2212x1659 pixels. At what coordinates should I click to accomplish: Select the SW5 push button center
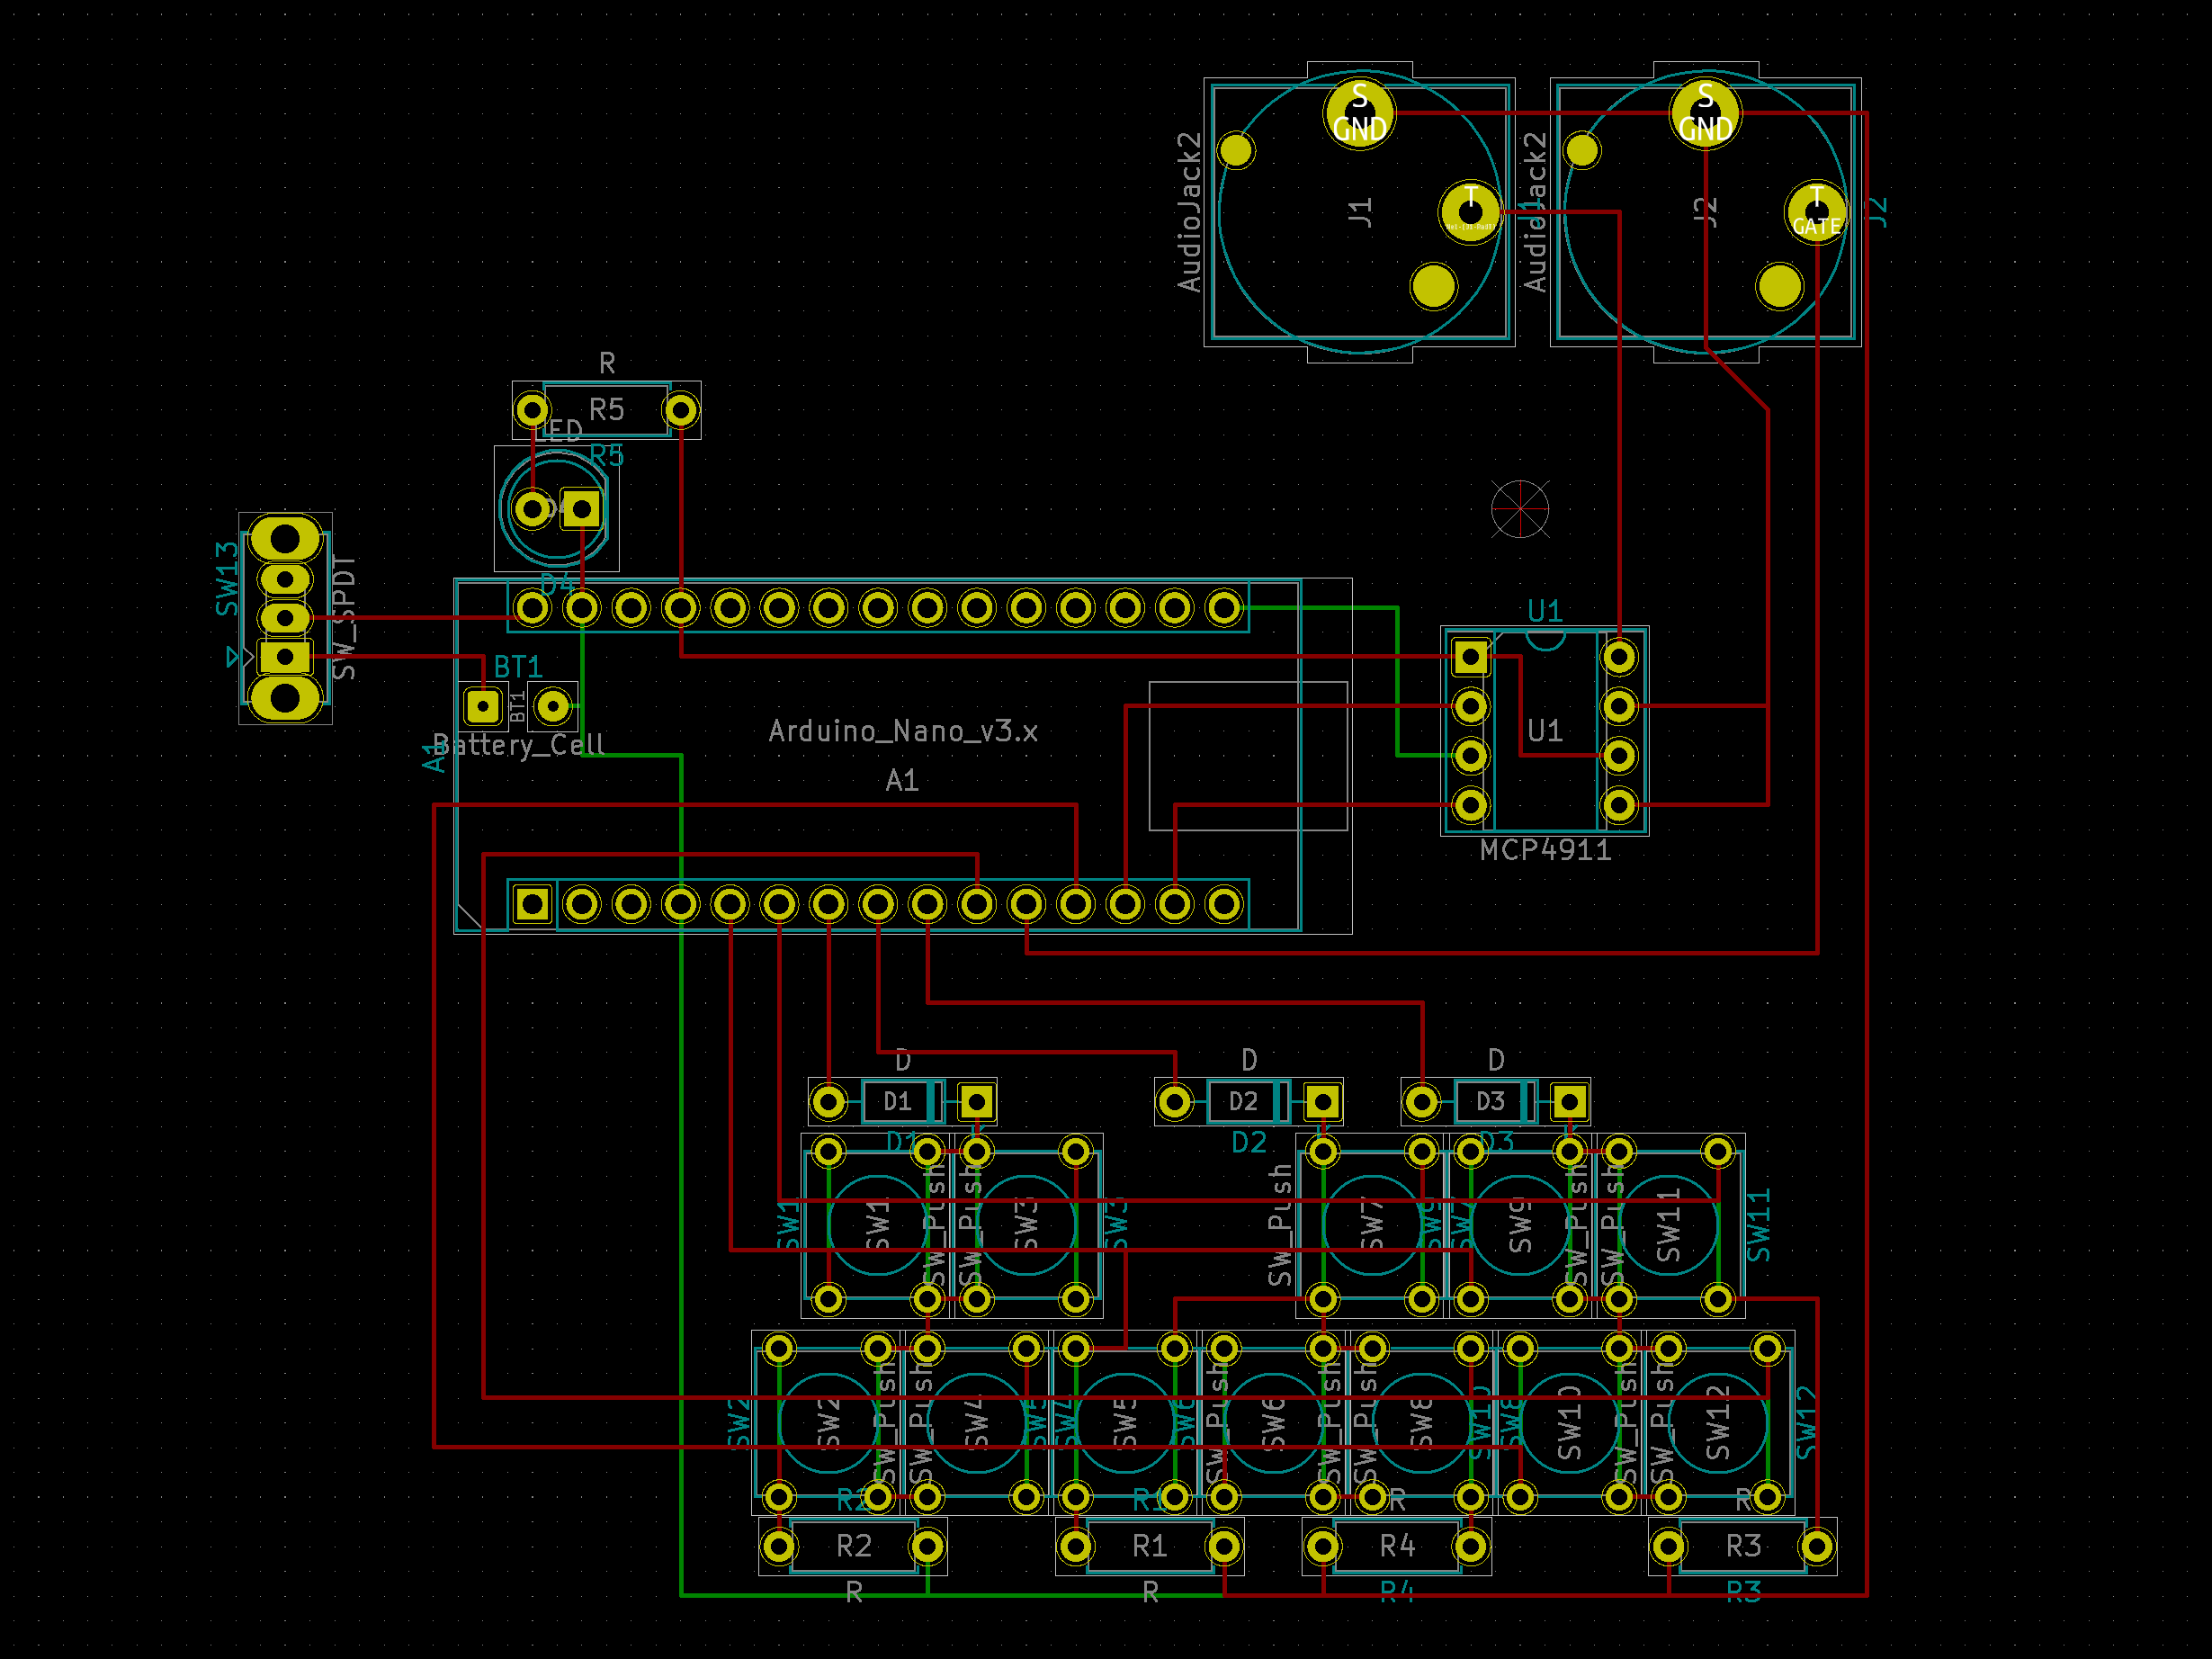[x=1124, y=1422]
